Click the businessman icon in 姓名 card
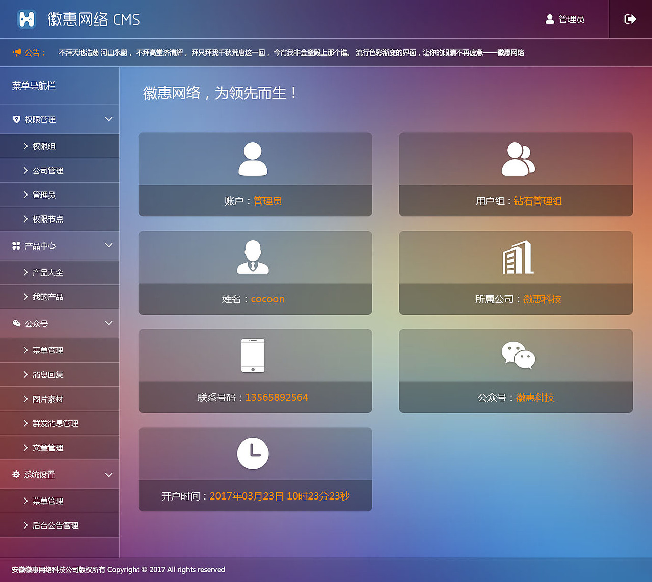 point(253,257)
